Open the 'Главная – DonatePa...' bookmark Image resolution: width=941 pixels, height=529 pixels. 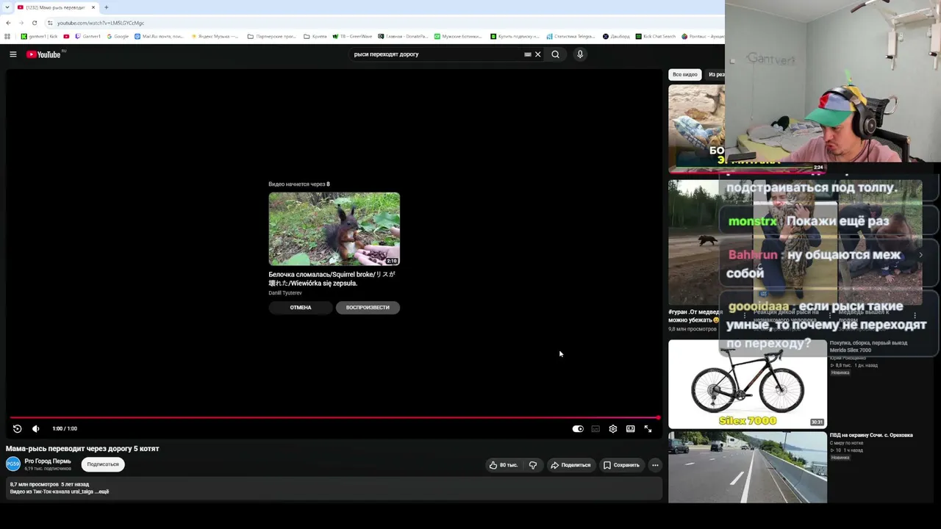pos(404,36)
